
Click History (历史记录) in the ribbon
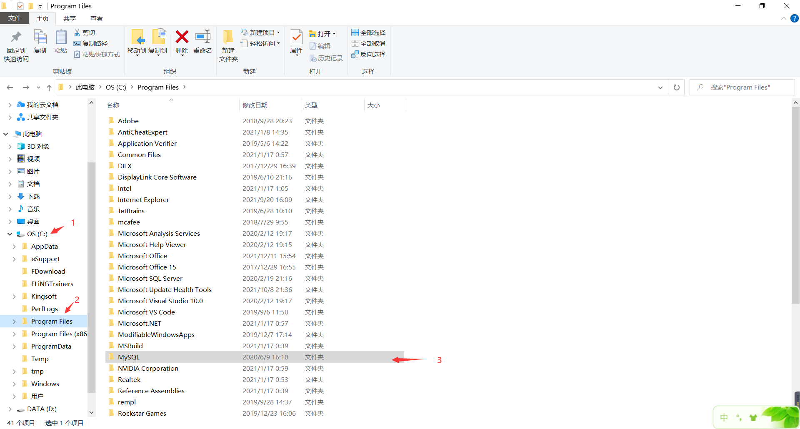click(x=326, y=58)
